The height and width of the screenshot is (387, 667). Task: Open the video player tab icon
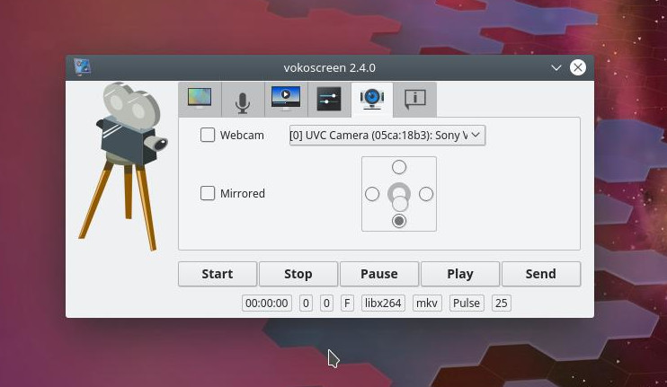[x=286, y=99]
